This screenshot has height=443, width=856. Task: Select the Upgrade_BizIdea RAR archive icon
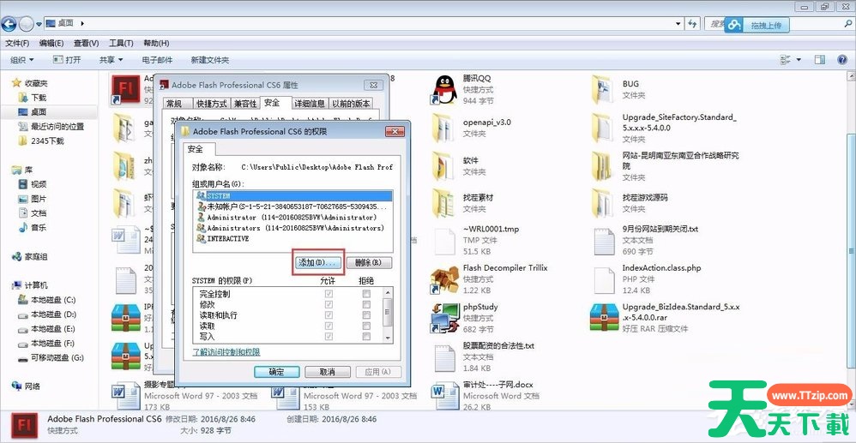605,318
